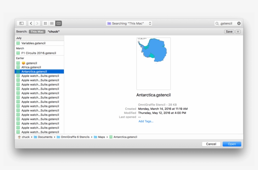Open Maps folder in path bar
258x170 pixels.
tap(99, 137)
